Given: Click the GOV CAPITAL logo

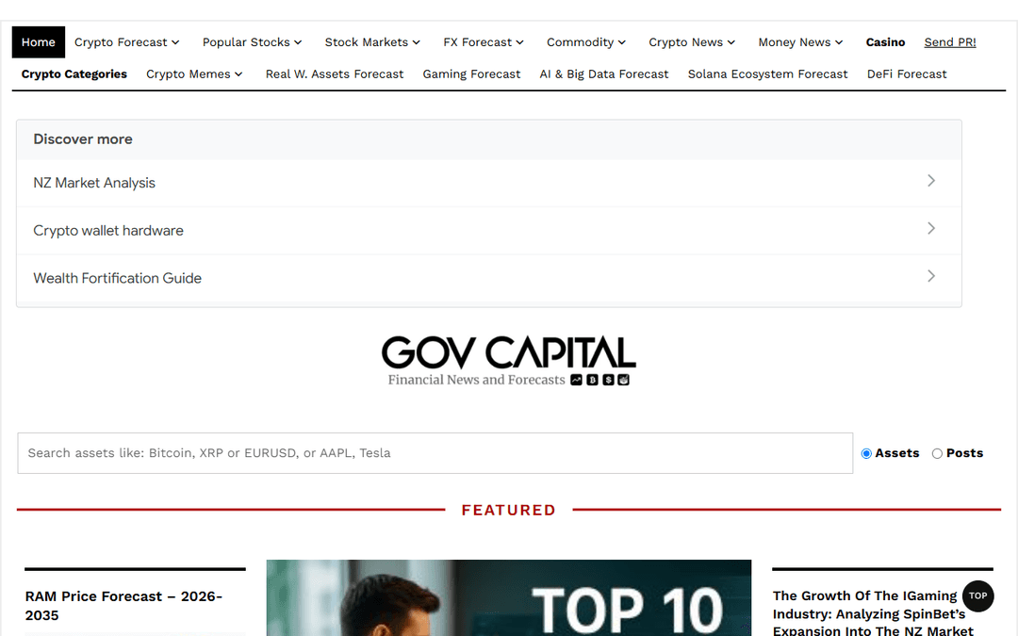Looking at the screenshot, I should 508,360.
